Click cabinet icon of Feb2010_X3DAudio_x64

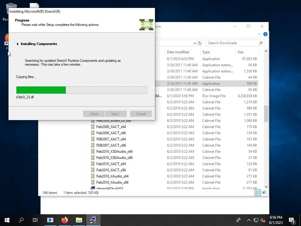[x=93, y=151]
